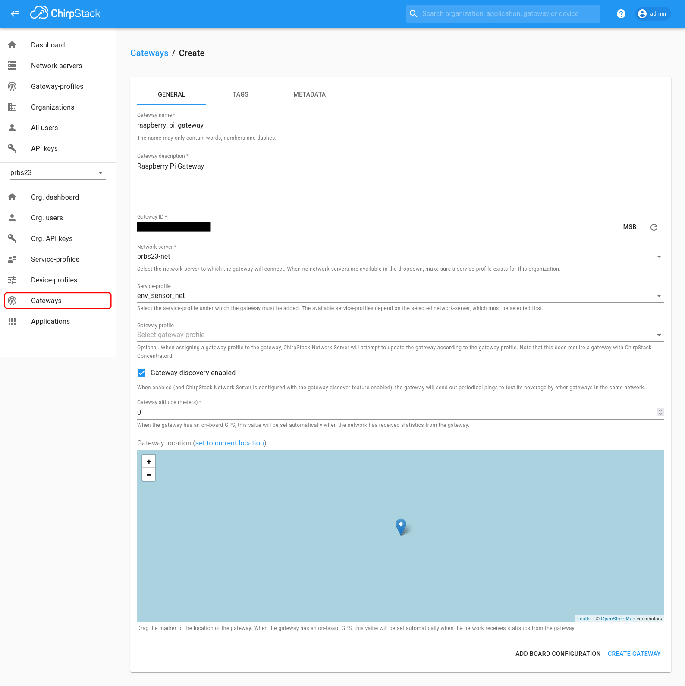Focus the Gateway name input field
Screen dimensions: 685x686
click(400, 125)
